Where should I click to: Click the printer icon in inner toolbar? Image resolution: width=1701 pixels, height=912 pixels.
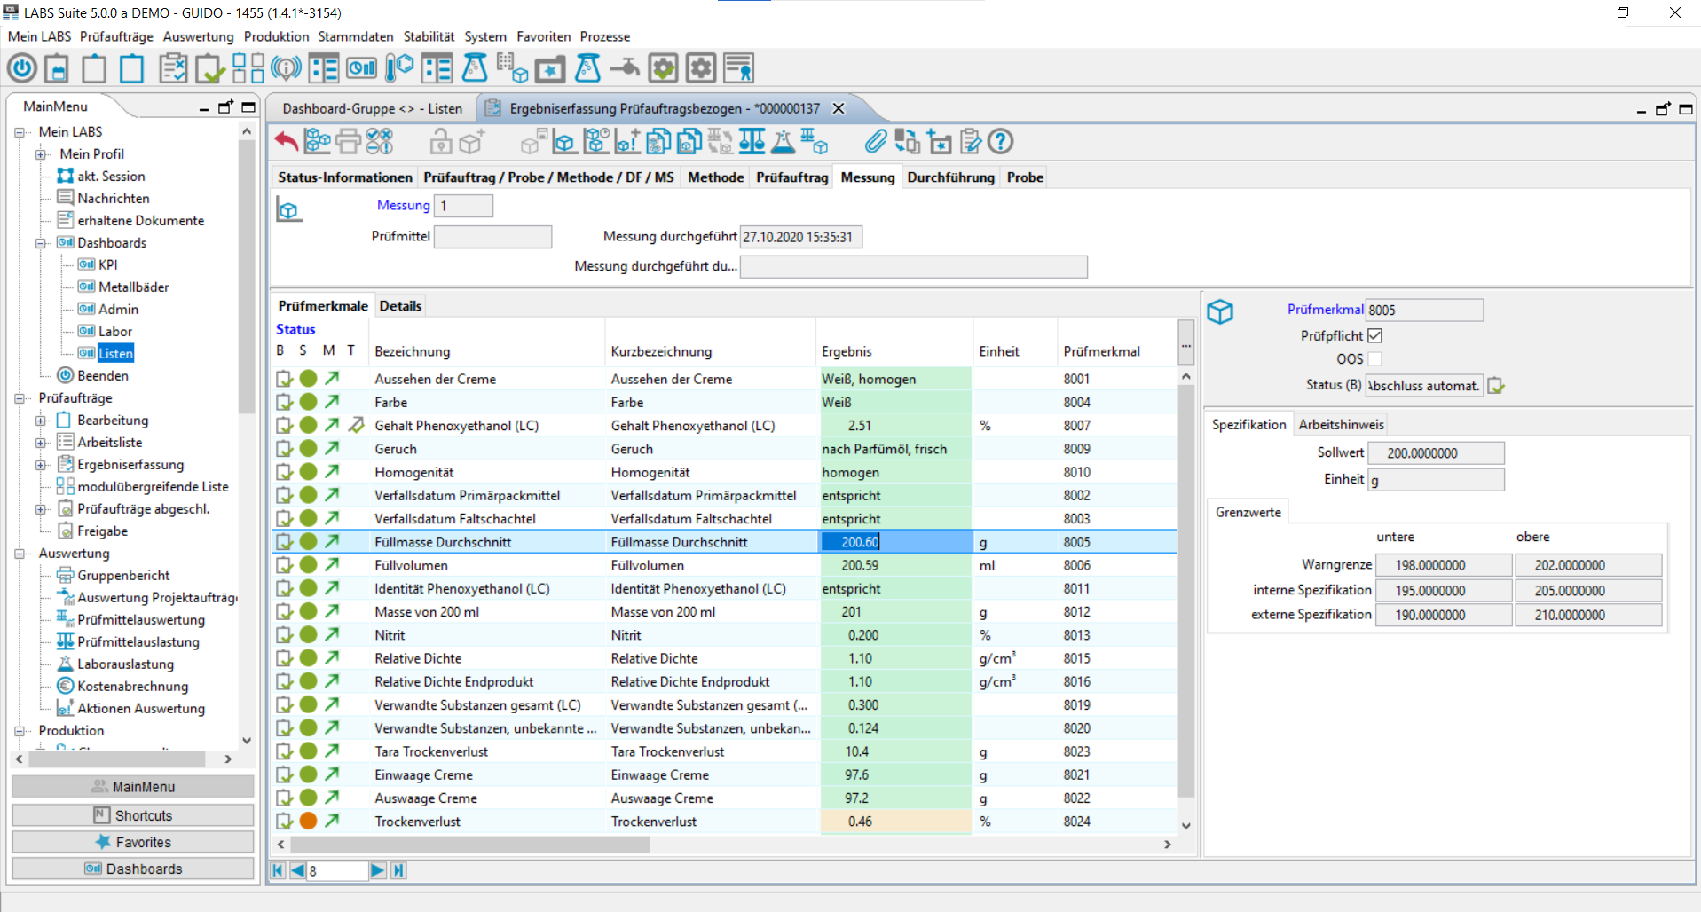pyautogui.click(x=348, y=141)
